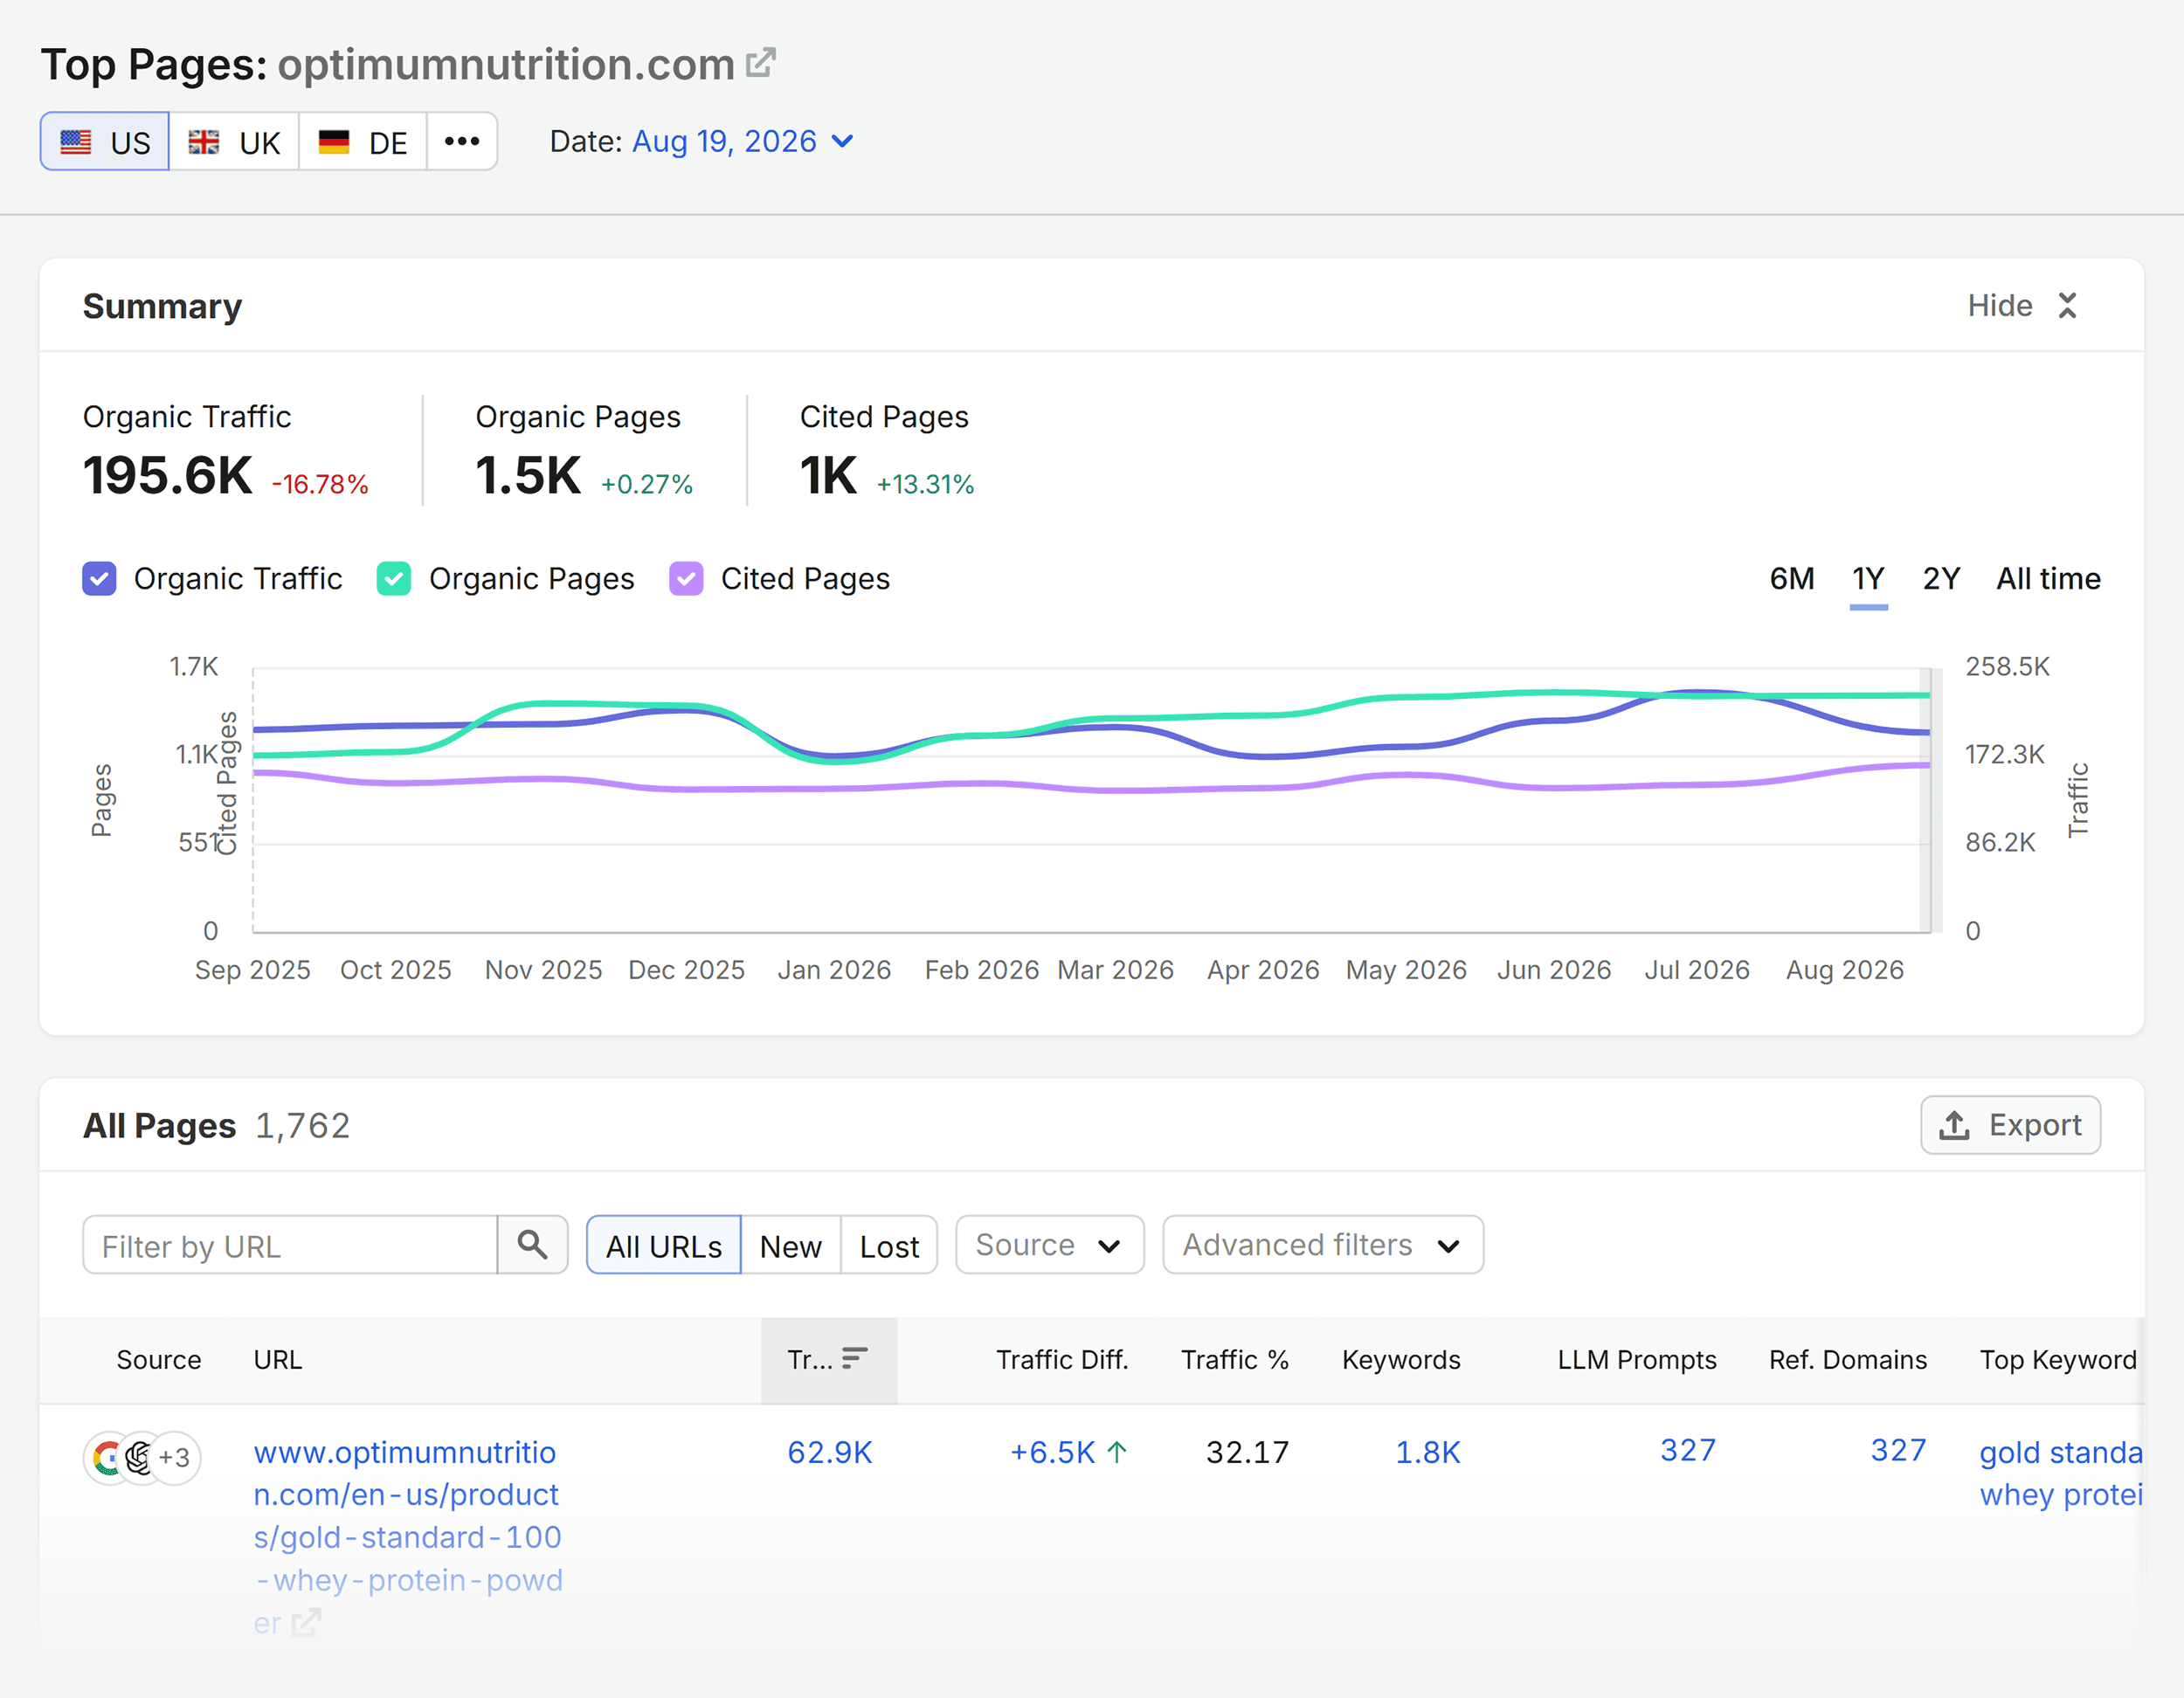The height and width of the screenshot is (1698, 2184).
Task: Open more countries three-dot menu
Action: tap(462, 142)
